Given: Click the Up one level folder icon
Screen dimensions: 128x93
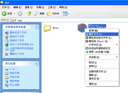Looking at the screenshot, I should click(29, 14).
